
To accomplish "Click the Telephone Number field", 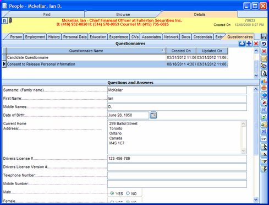I will point(177,176).
